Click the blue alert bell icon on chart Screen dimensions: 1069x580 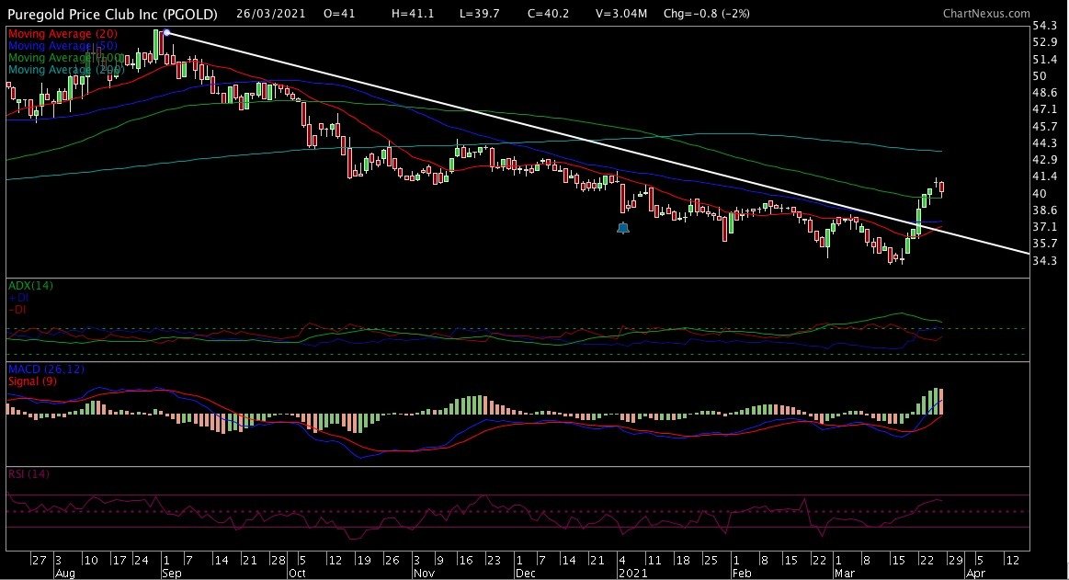pos(623,228)
